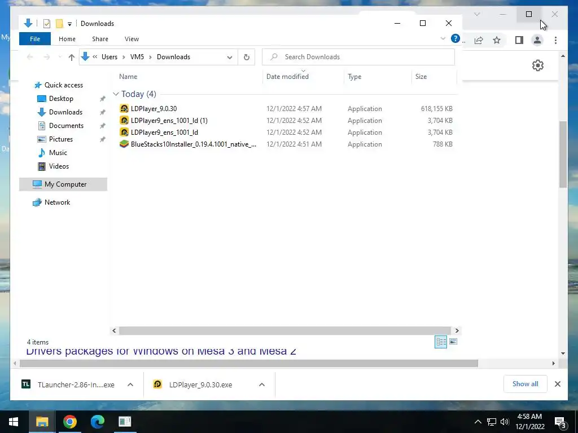
Task: Switch to Details view layout icon
Action: tap(440, 342)
